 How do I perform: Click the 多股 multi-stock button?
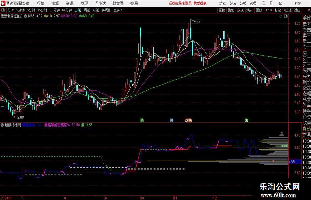[240, 10]
